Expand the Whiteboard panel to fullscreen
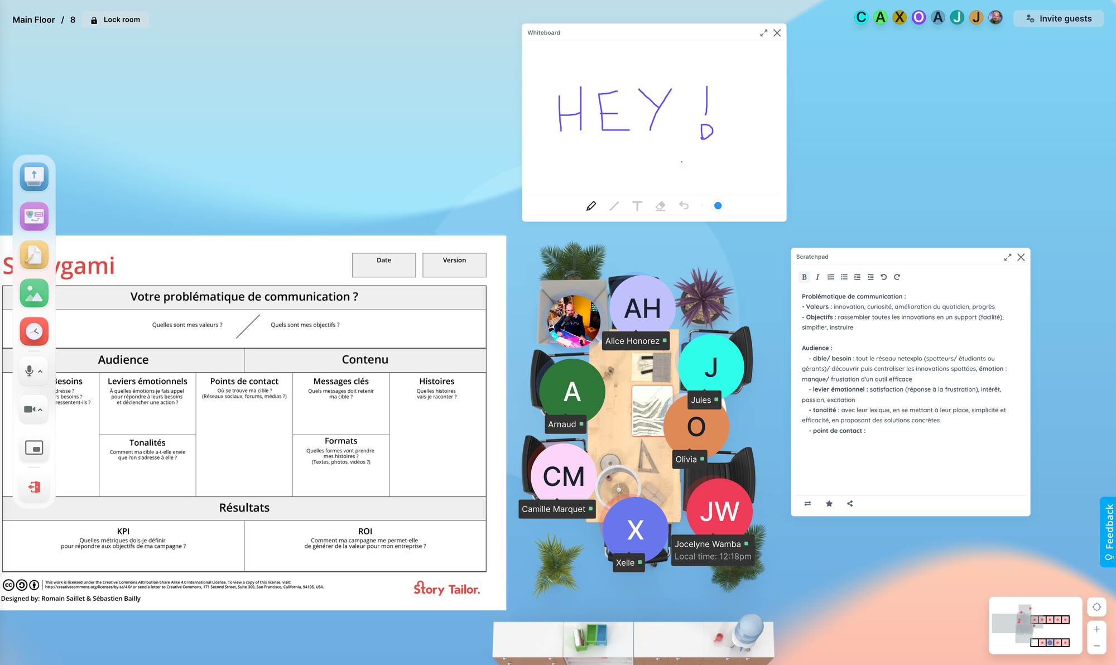Viewport: 1116px width, 665px height. pos(763,33)
